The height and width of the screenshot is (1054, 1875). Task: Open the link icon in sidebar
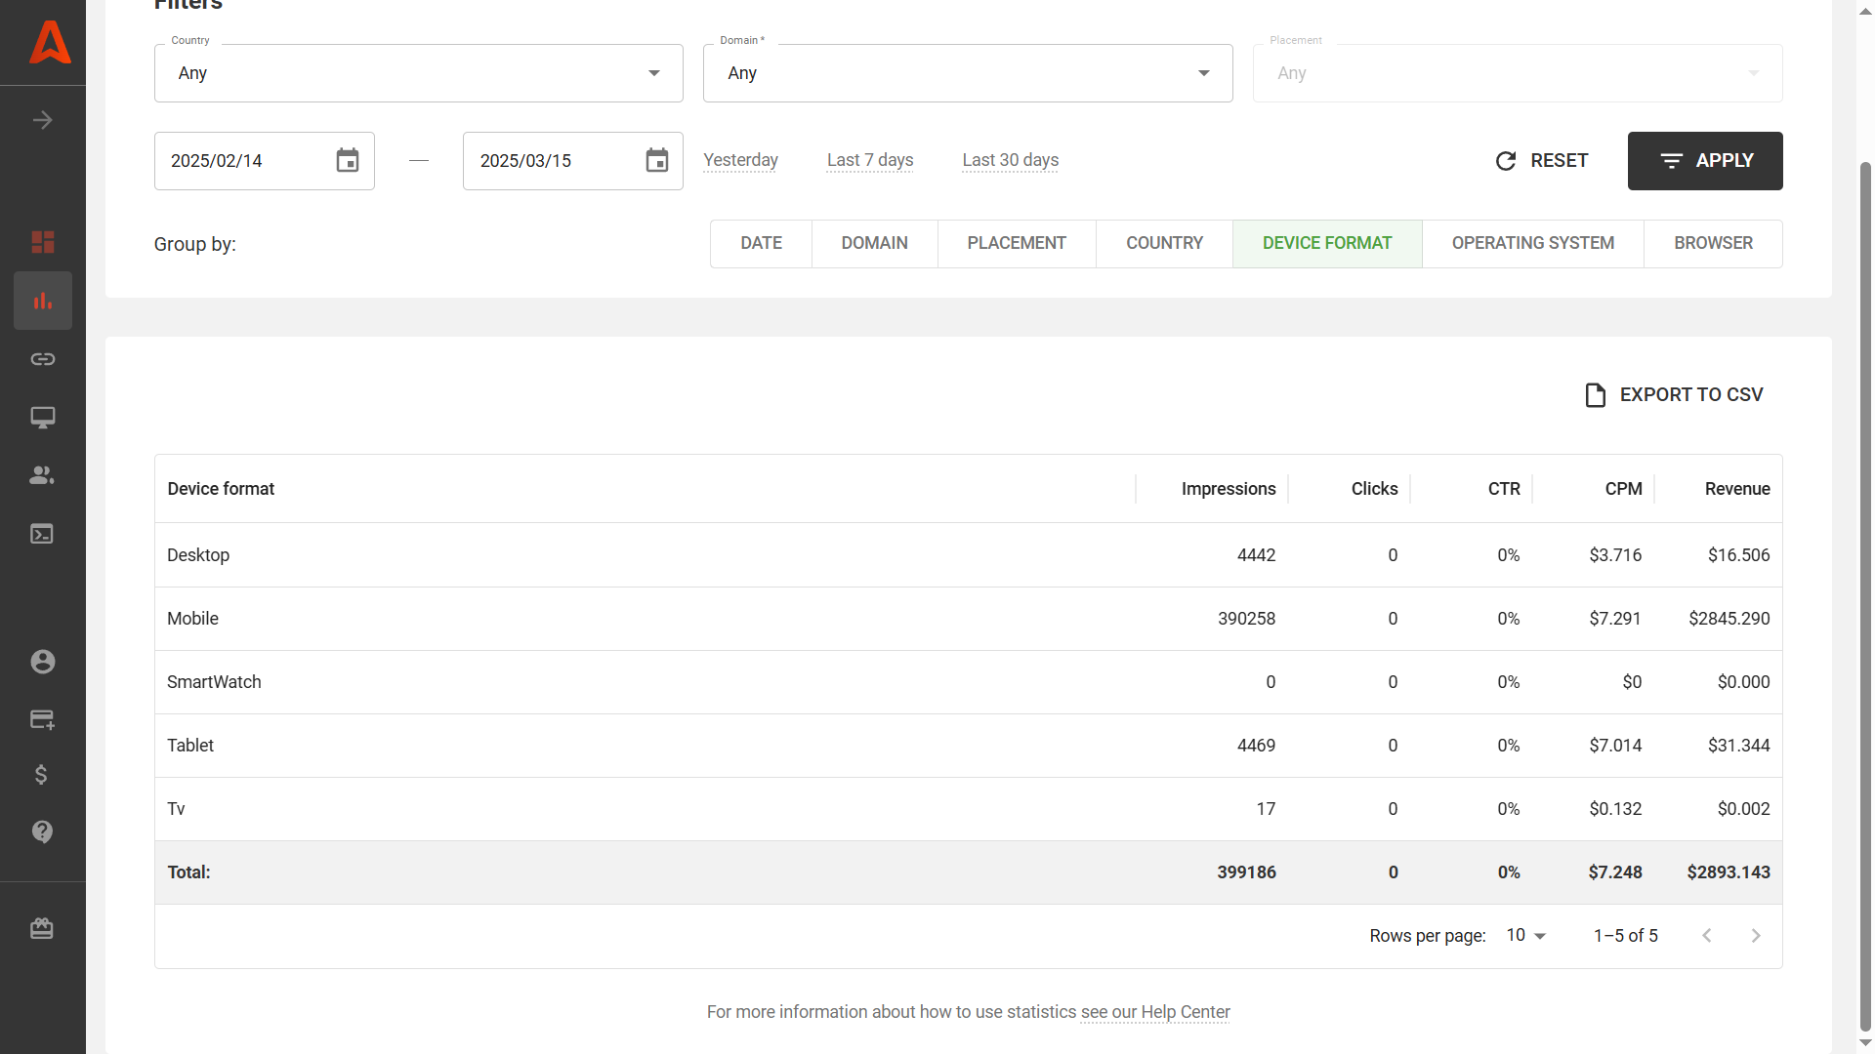pyautogui.click(x=42, y=359)
